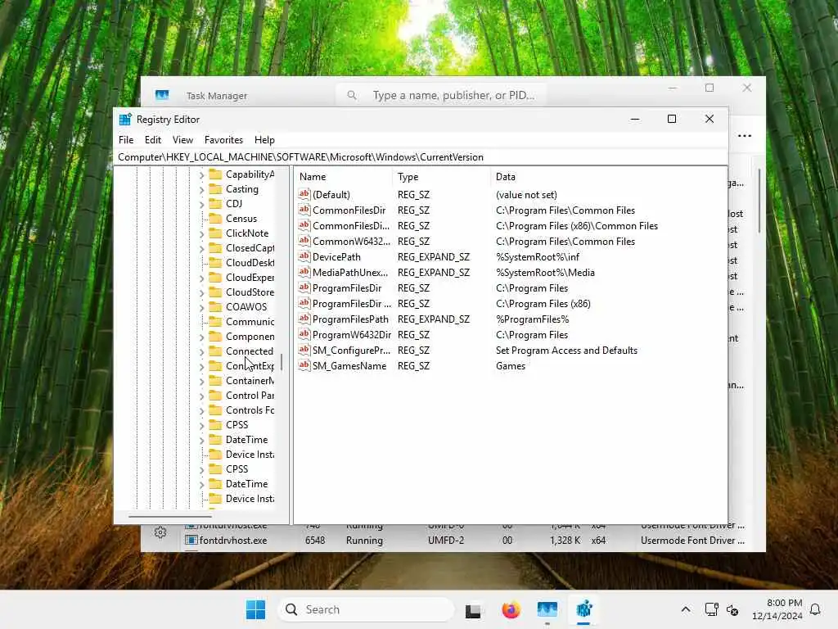The image size is (838, 629).
Task: Click the key tree horizontal scrollbar
Action: 170,516
